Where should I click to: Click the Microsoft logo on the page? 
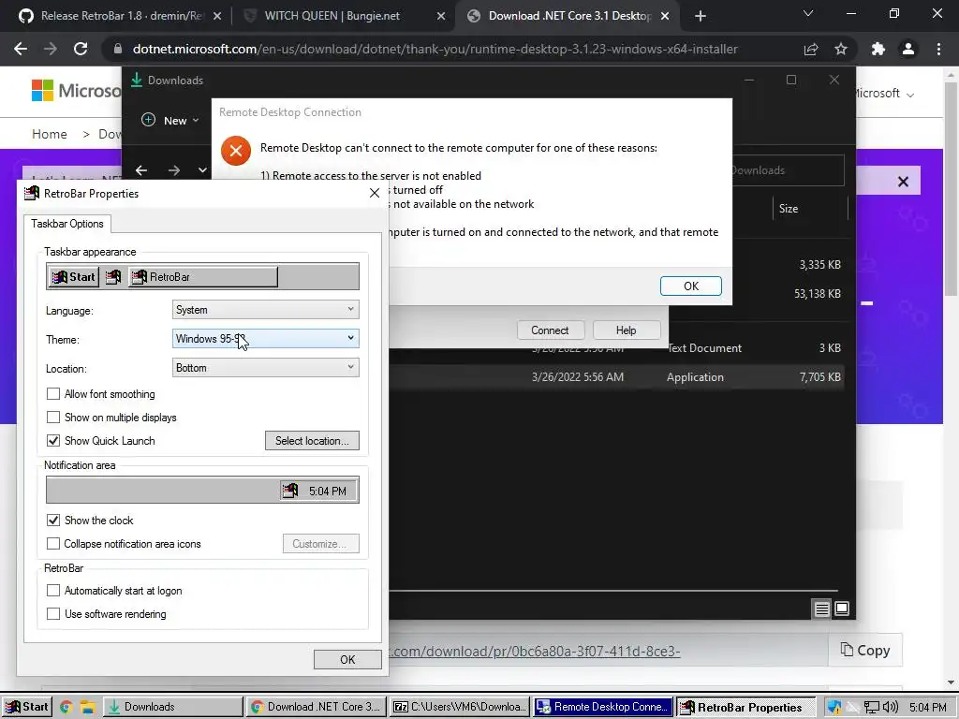click(x=77, y=91)
